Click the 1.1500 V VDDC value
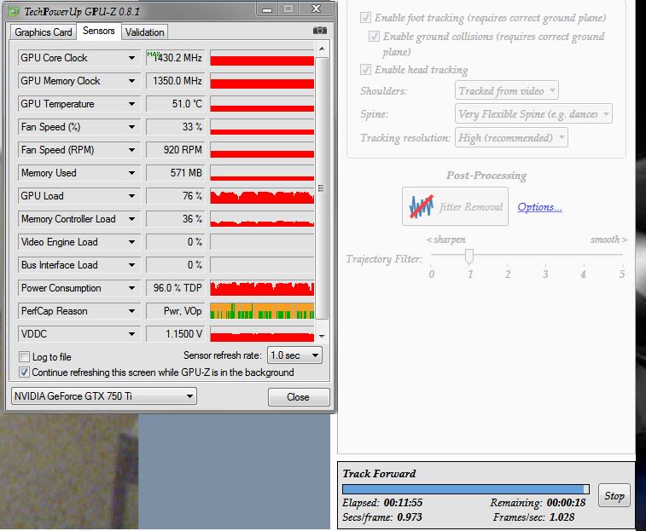This screenshot has width=646, height=531. click(x=175, y=334)
